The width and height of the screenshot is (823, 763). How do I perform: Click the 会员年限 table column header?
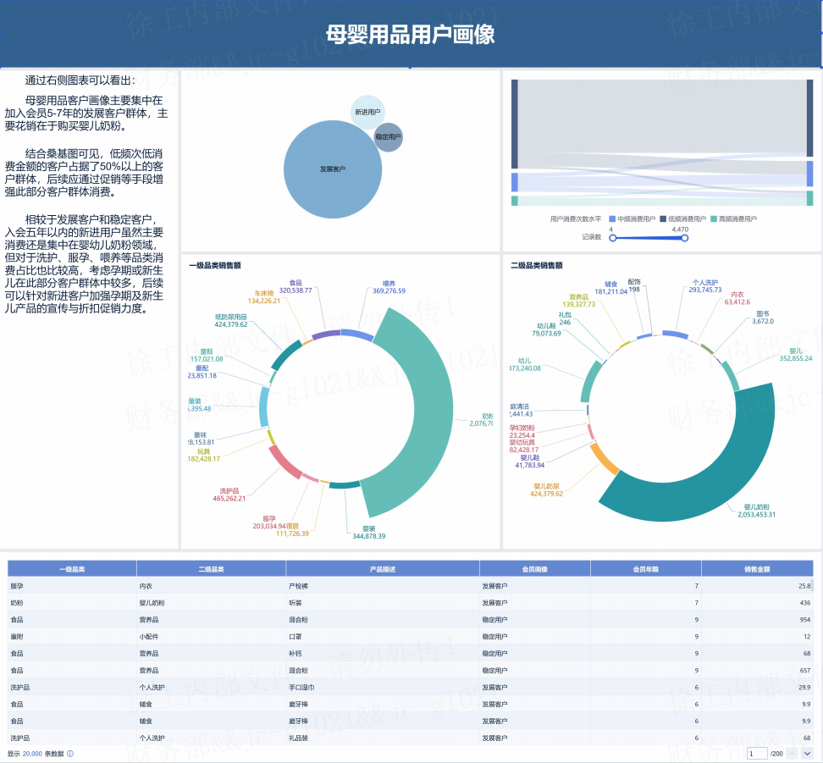[x=645, y=569]
